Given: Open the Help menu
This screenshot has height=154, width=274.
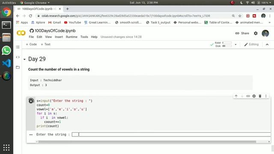Looking at the screenshot, I should (x=94, y=37).
